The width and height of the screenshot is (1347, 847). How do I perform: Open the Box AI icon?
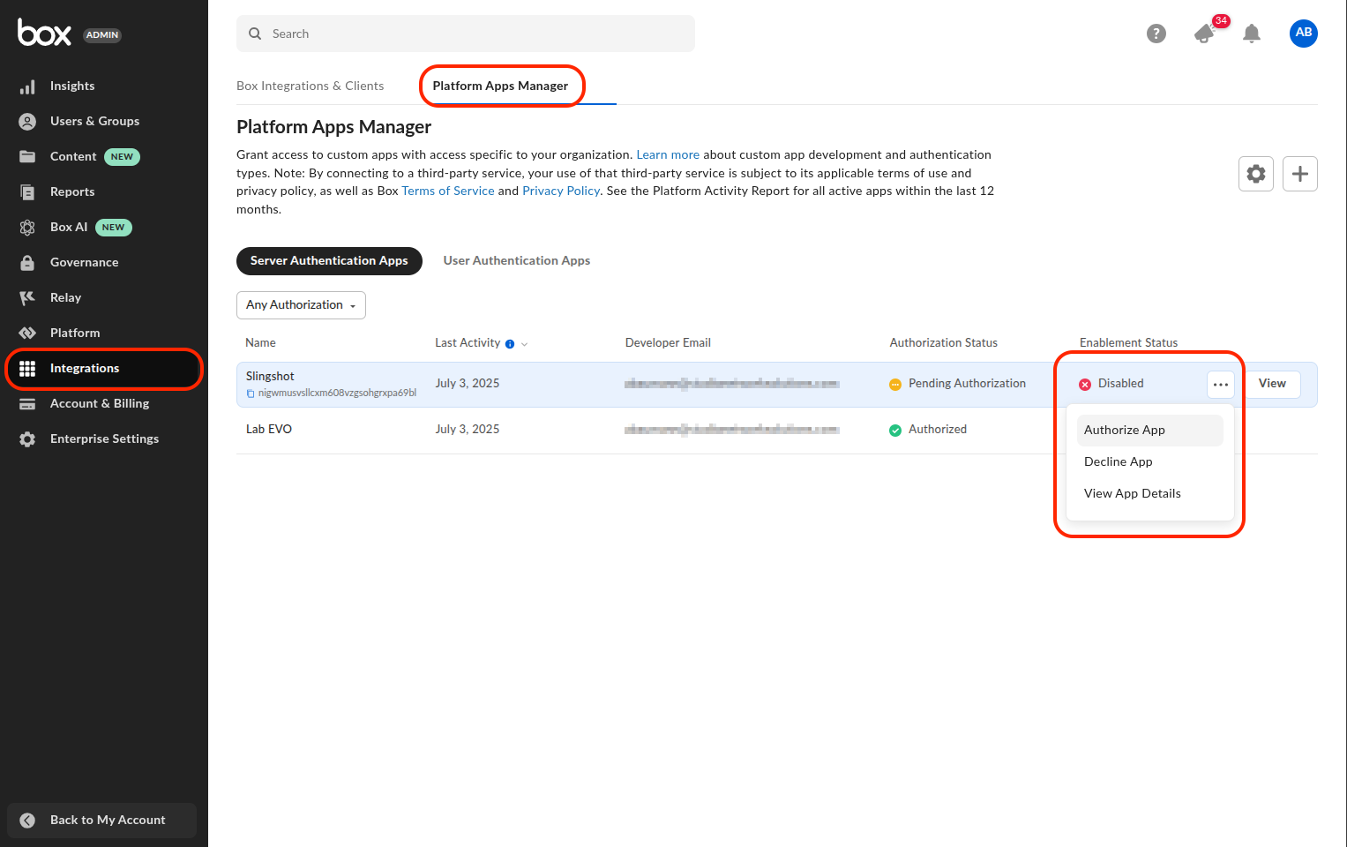[x=27, y=228]
